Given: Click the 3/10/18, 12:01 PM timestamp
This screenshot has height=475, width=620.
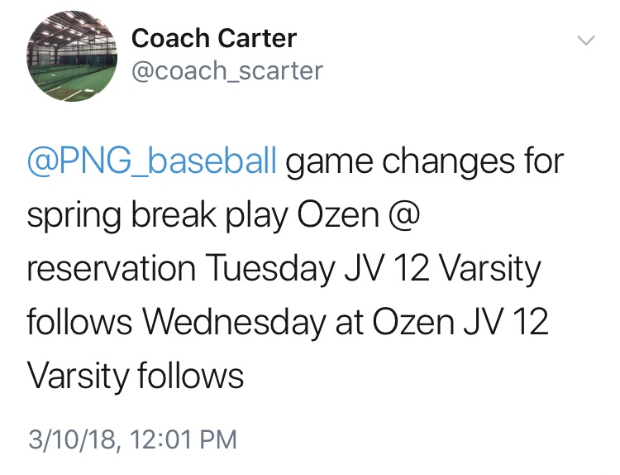Looking at the screenshot, I should coord(132,439).
